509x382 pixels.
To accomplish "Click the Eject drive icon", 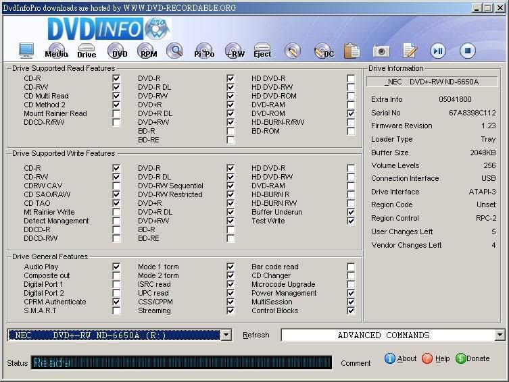I will (x=262, y=51).
